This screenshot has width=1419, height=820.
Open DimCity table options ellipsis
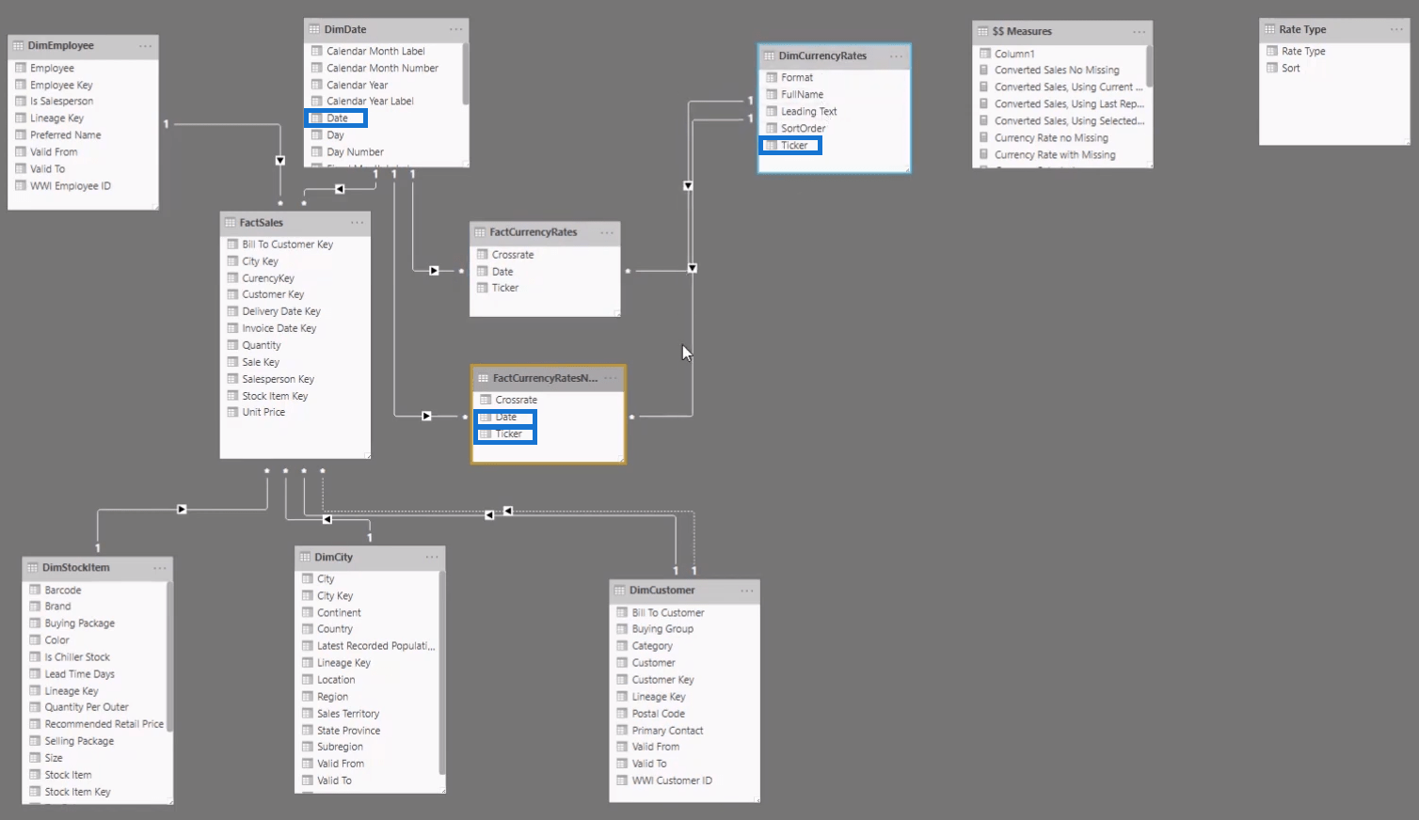click(432, 558)
